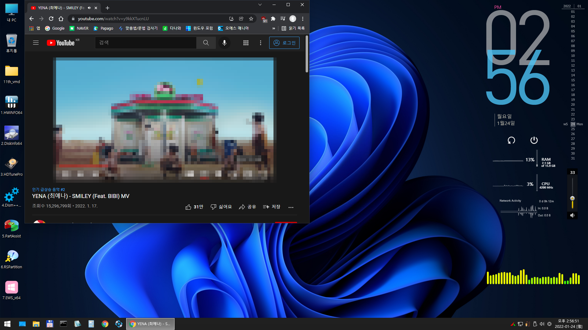The height and width of the screenshot is (330, 588).
Task: Open the 읽기 목록 reading list
Action: click(x=293, y=28)
